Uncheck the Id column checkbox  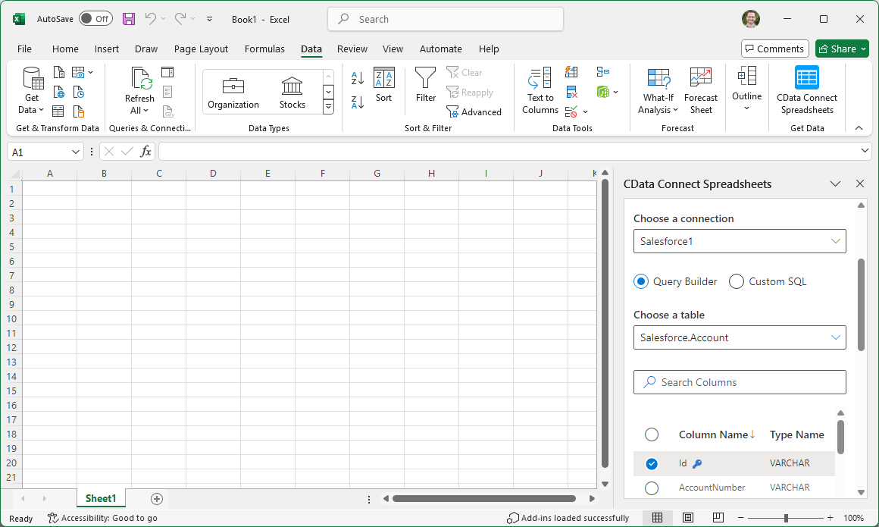[x=652, y=463]
